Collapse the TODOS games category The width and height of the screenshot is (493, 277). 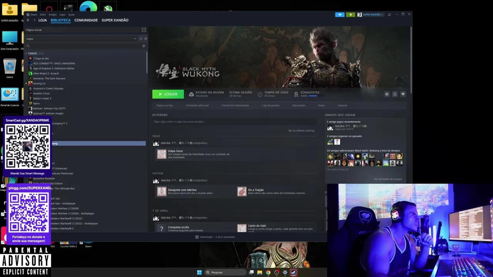click(x=26, y=53)
